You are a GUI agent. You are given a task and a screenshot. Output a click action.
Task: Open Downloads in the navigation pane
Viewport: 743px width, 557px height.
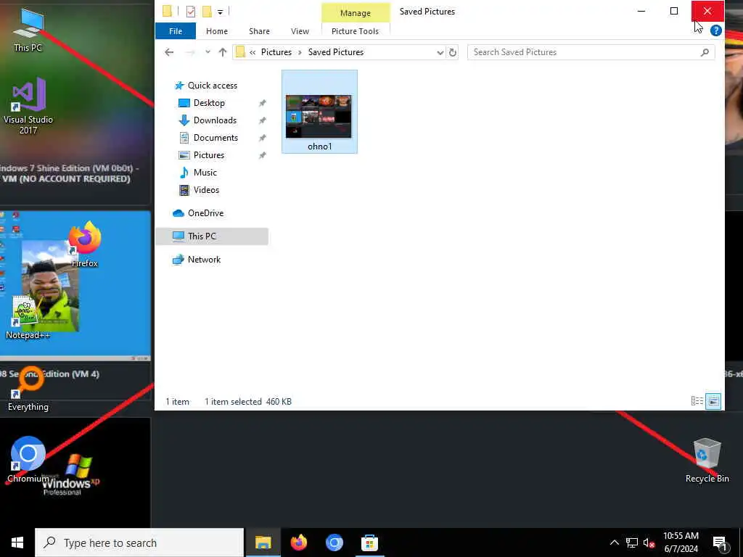point(215,120)
